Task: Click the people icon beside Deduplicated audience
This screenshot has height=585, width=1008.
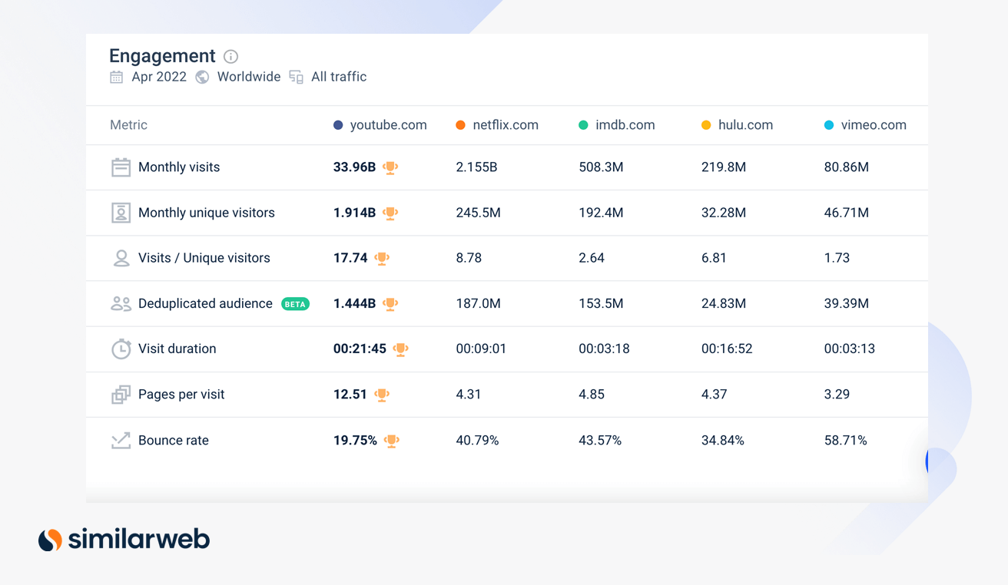Action: [x=121, y=303]
